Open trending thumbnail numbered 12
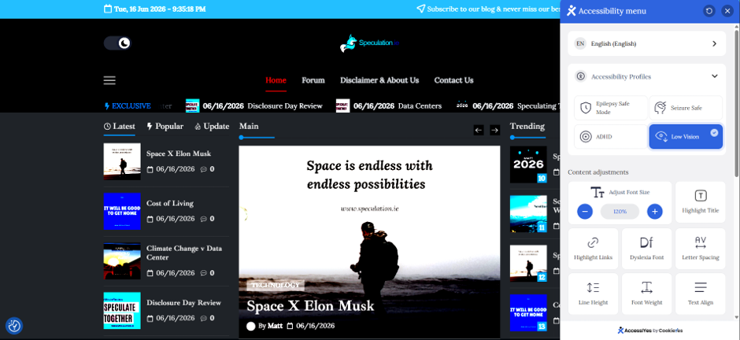This screenshot has height=340, width=740. coord(528,263)
